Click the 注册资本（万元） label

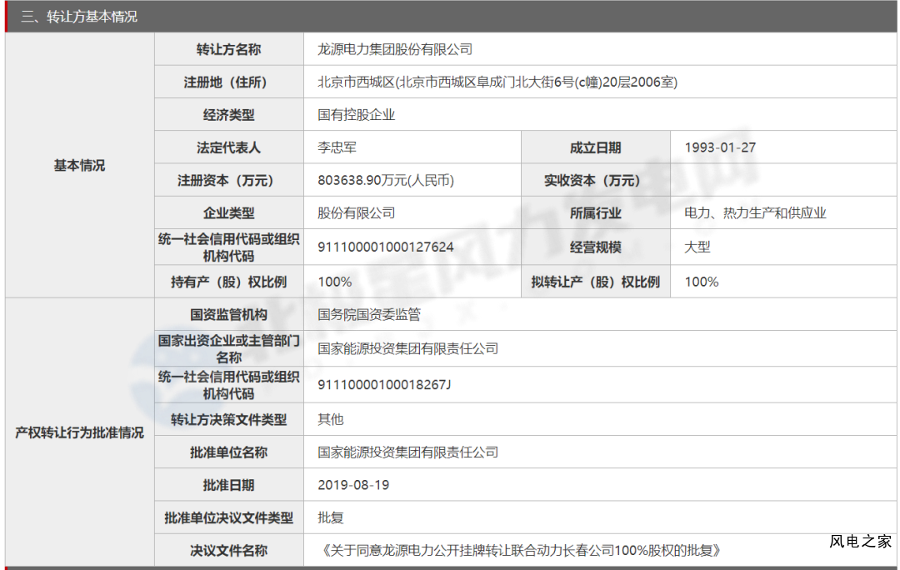228,180
